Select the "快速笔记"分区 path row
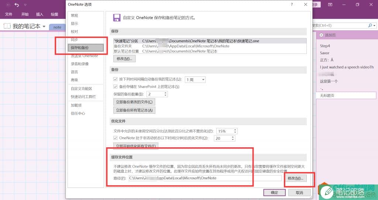 (210, 41)
